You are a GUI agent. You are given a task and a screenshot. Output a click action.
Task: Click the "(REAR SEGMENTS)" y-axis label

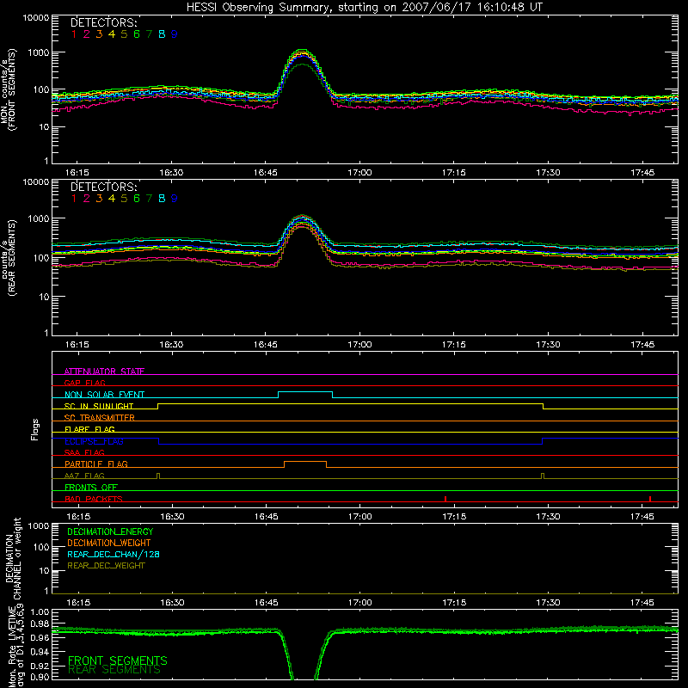click(12, 257)
